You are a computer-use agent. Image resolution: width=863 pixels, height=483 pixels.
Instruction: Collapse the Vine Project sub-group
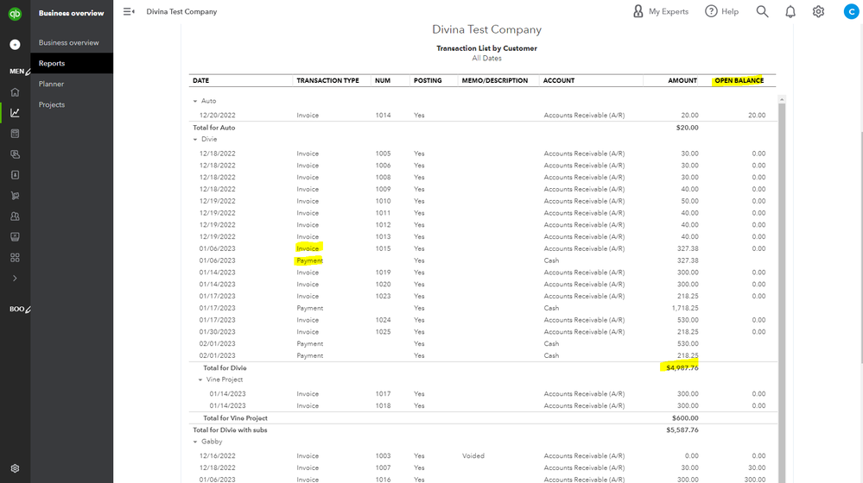click(x=200, y=380)
